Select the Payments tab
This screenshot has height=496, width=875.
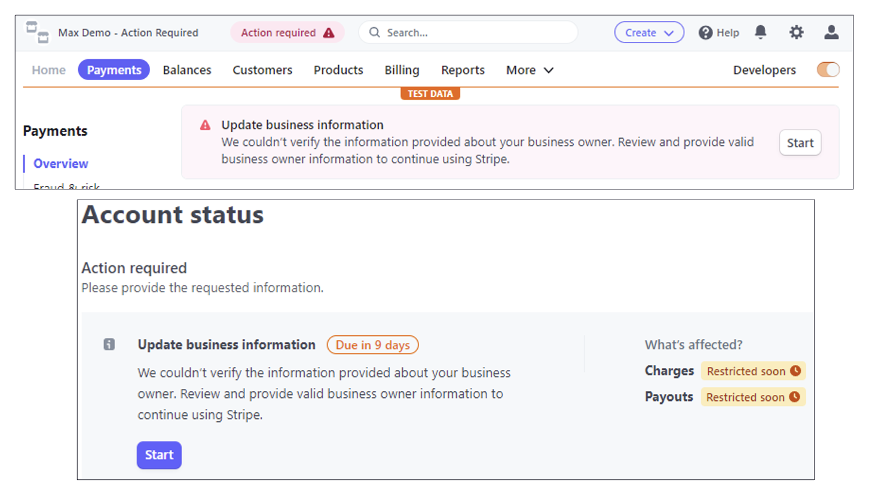[x=114, y=70]
